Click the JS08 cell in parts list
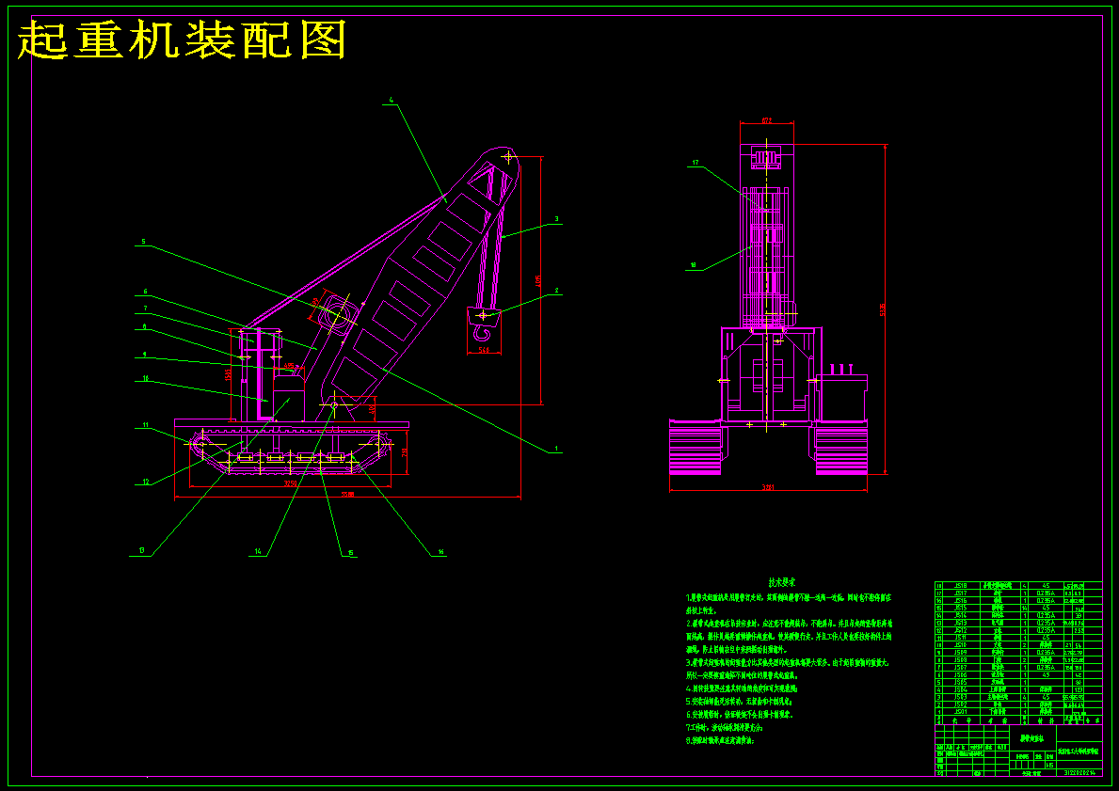 961,659
